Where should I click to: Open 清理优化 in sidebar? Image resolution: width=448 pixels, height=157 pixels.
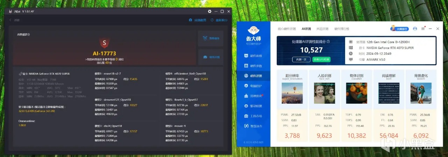tap(253, 96)
